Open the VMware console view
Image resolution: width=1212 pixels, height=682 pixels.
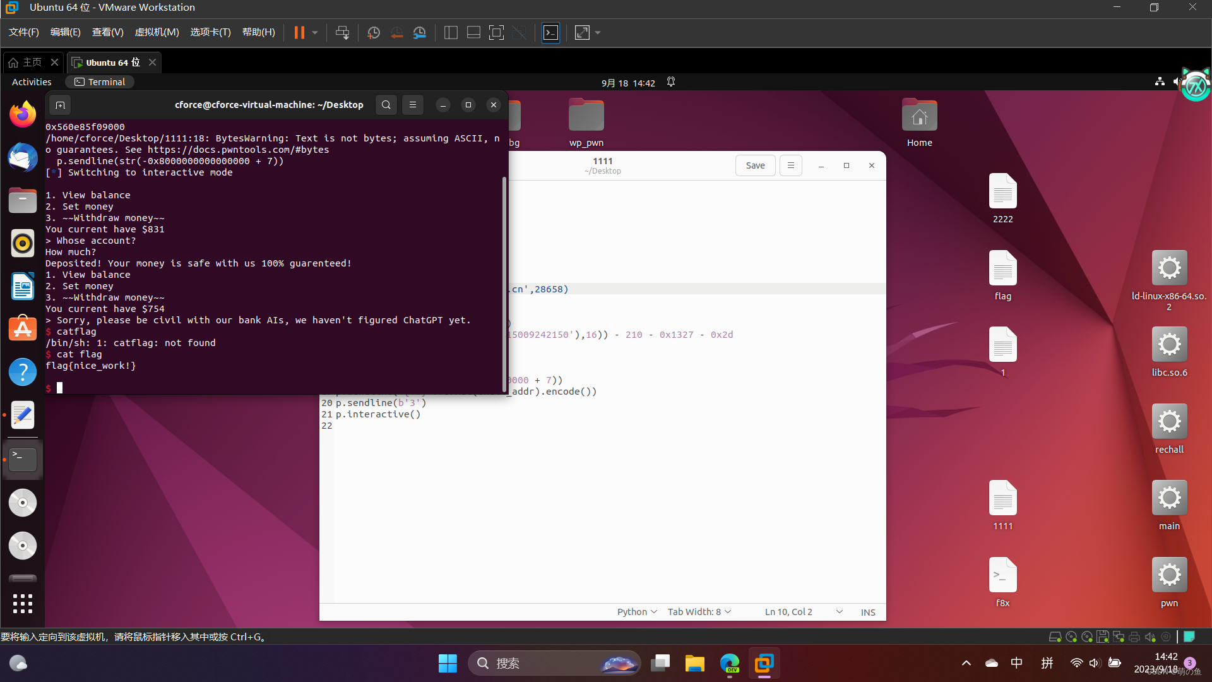tap(550, 32)
